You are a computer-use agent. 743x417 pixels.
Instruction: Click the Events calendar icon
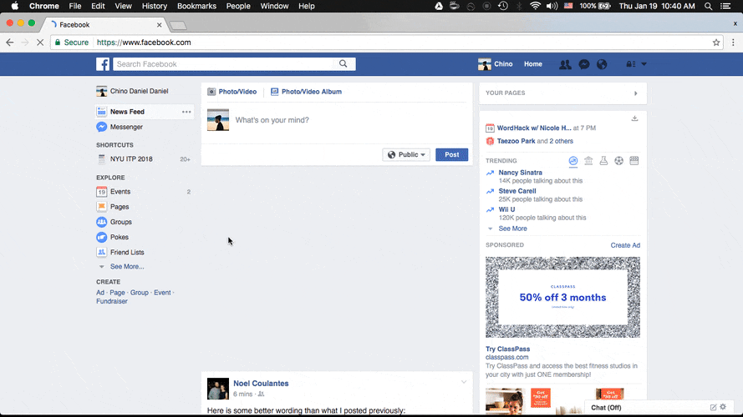tap(101, 192)
